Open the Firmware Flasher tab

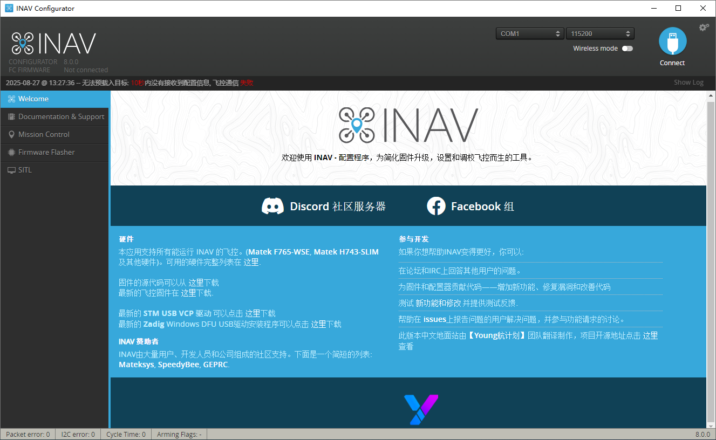[54, 152]
